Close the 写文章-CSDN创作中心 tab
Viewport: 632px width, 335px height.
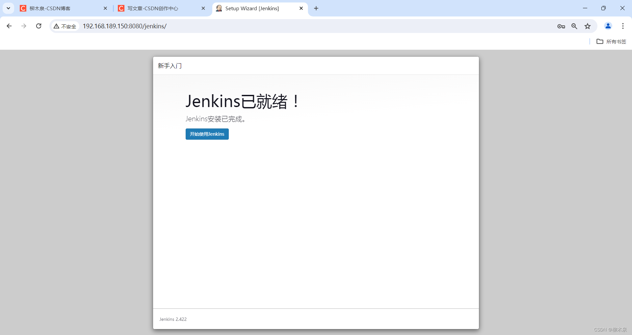[203, 8]
